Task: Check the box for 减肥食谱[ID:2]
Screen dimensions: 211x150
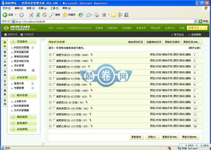Action: click(54, 61)
